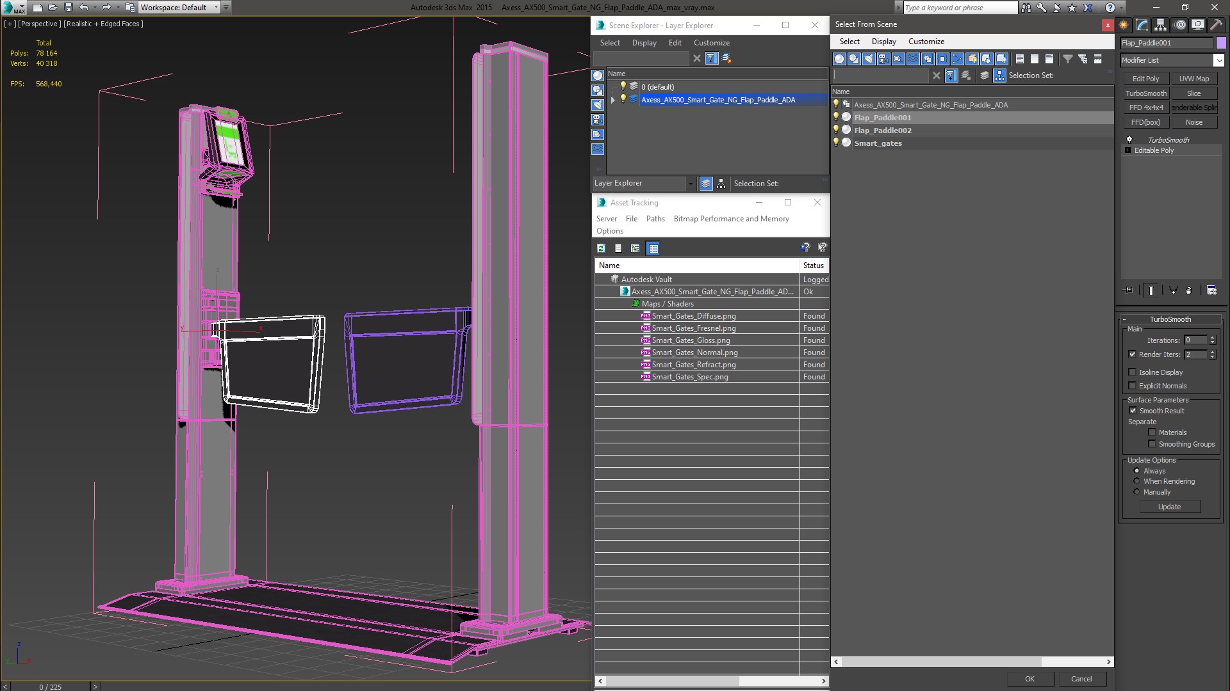The width and height of the screenshot is (1230, 691).
Task: Toggle TurboSmooth modifier bulb in stack
Action: tap(1129, 139)
